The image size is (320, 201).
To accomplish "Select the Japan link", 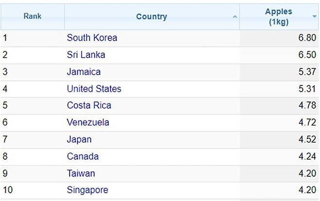I will click(x=79, y=140).
